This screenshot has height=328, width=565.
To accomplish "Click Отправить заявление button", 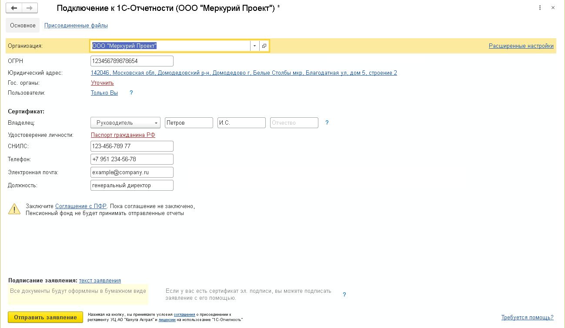I will click(x=46, y=317).
